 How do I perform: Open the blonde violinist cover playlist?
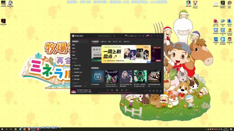coord(126,77)
